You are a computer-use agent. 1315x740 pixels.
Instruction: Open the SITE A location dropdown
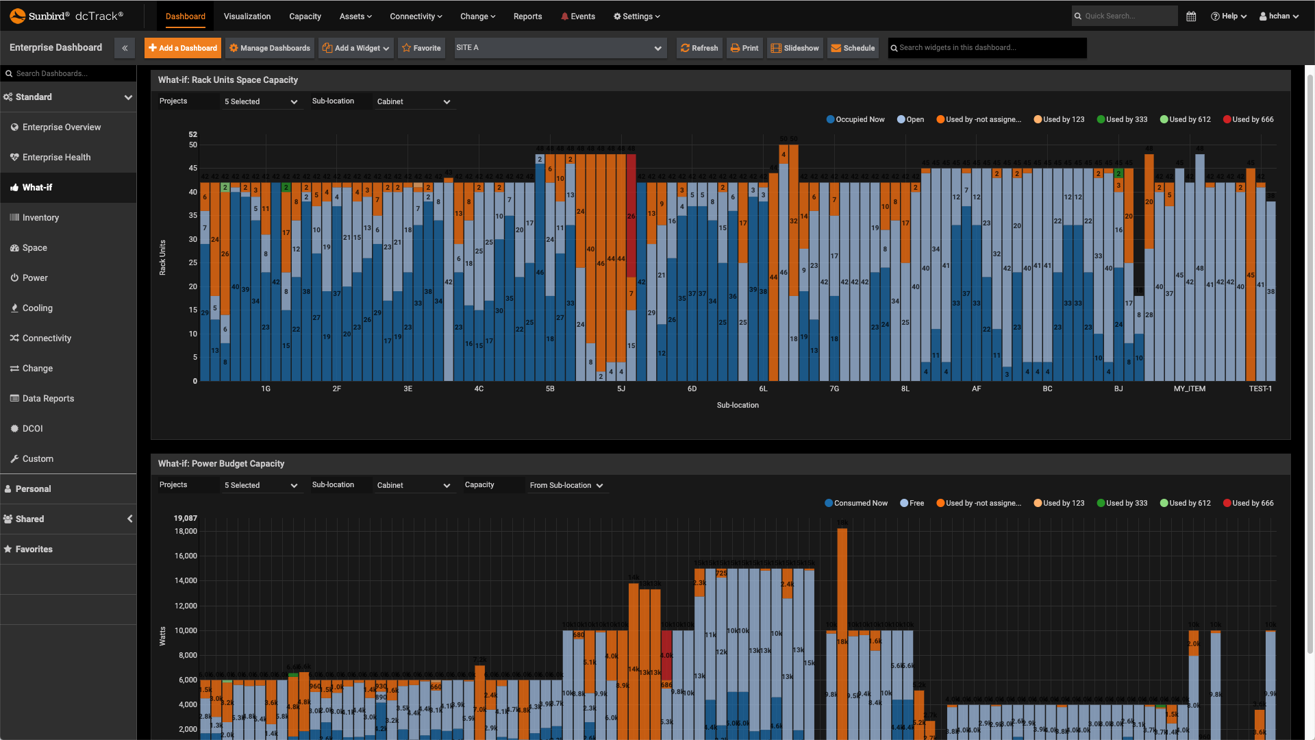(560, 48)
